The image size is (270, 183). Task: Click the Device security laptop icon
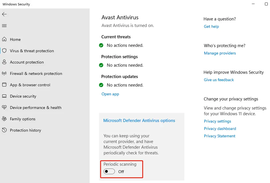(x=4, y=96)
